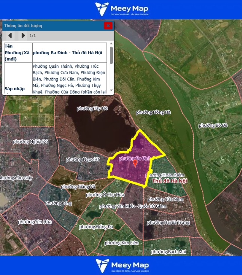Click the phường Giảng Võ ward label
This screenshot has height=275, width=242.
pos(78,187)
